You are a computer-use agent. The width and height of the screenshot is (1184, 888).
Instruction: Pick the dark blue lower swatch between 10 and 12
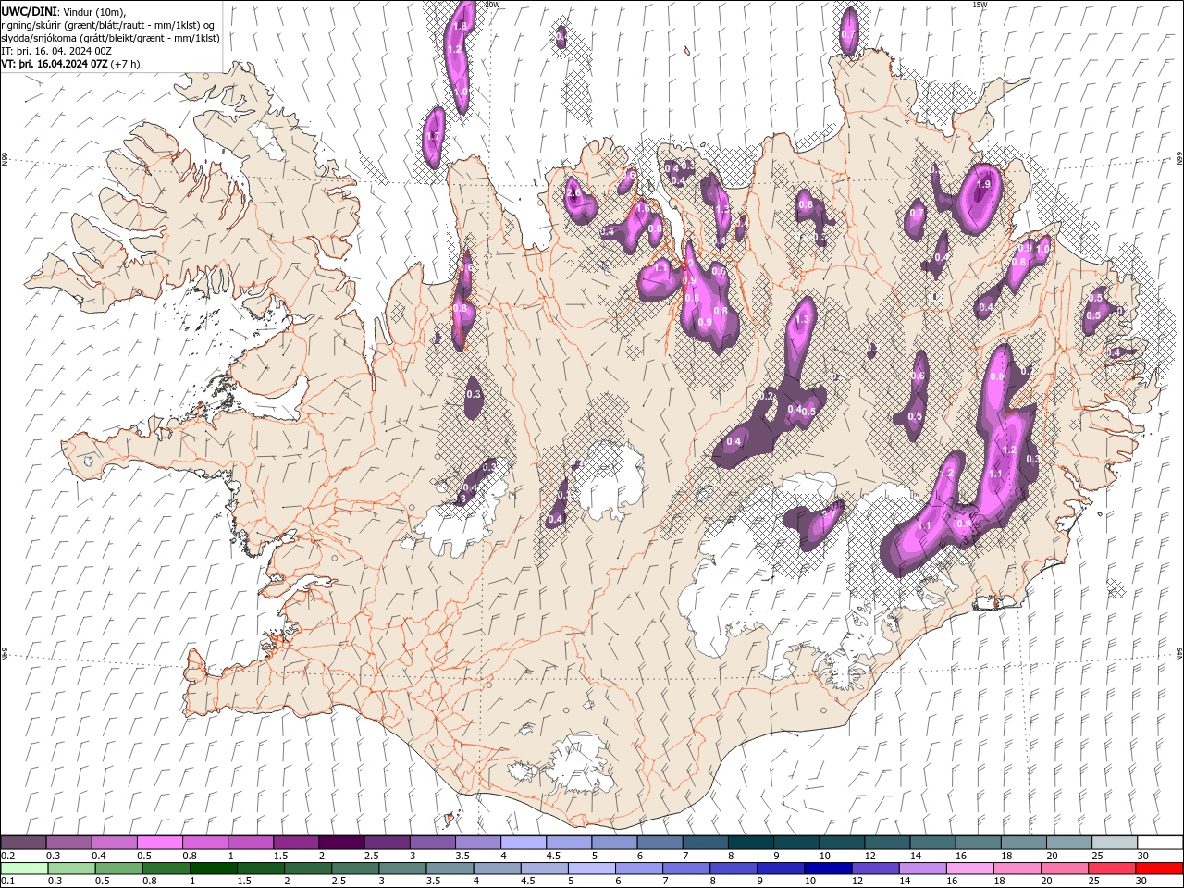(x=828, y=869)
